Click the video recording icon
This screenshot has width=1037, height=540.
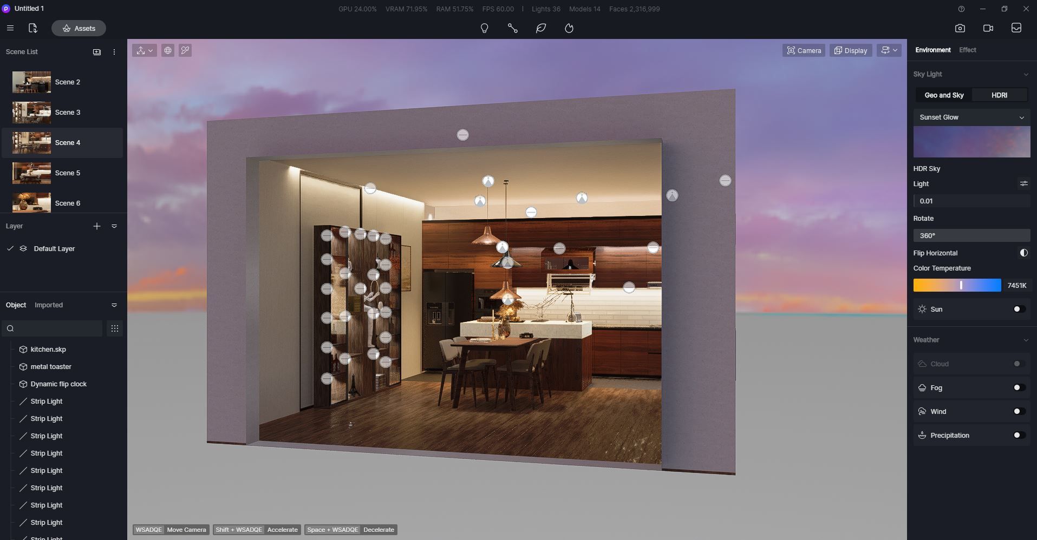point(988,28)
